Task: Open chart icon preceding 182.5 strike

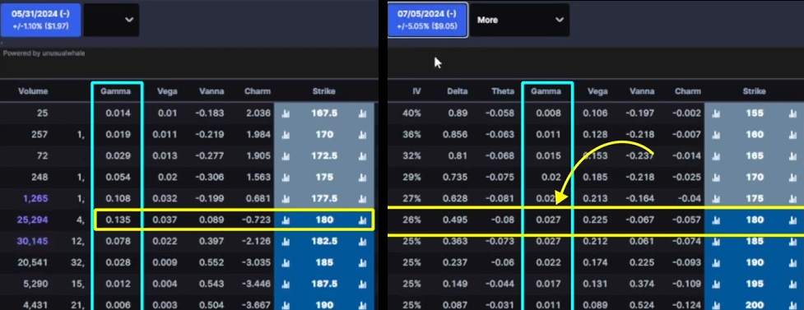Action: tap(286, 241)
